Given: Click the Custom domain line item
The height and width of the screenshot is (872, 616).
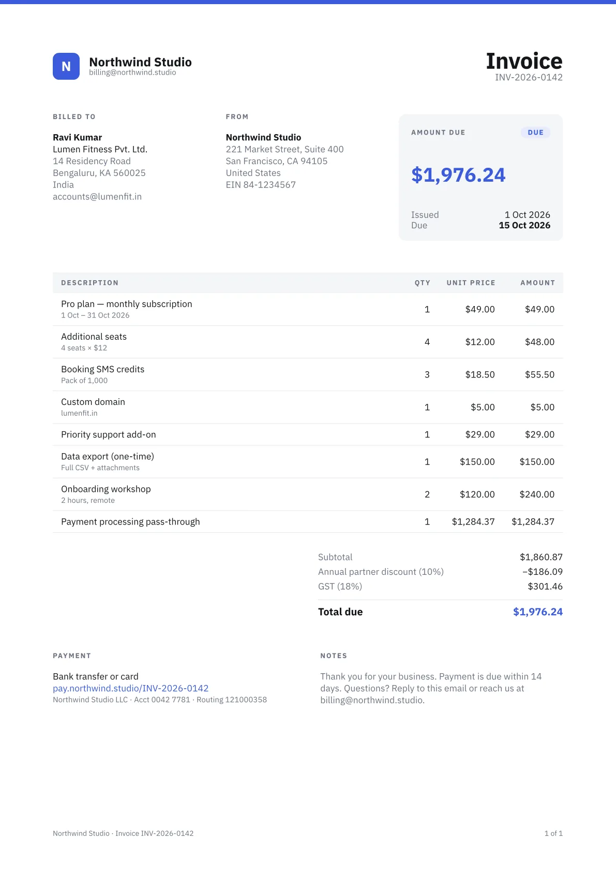Looking at the screenshot, I should click(x=308, y=407).
